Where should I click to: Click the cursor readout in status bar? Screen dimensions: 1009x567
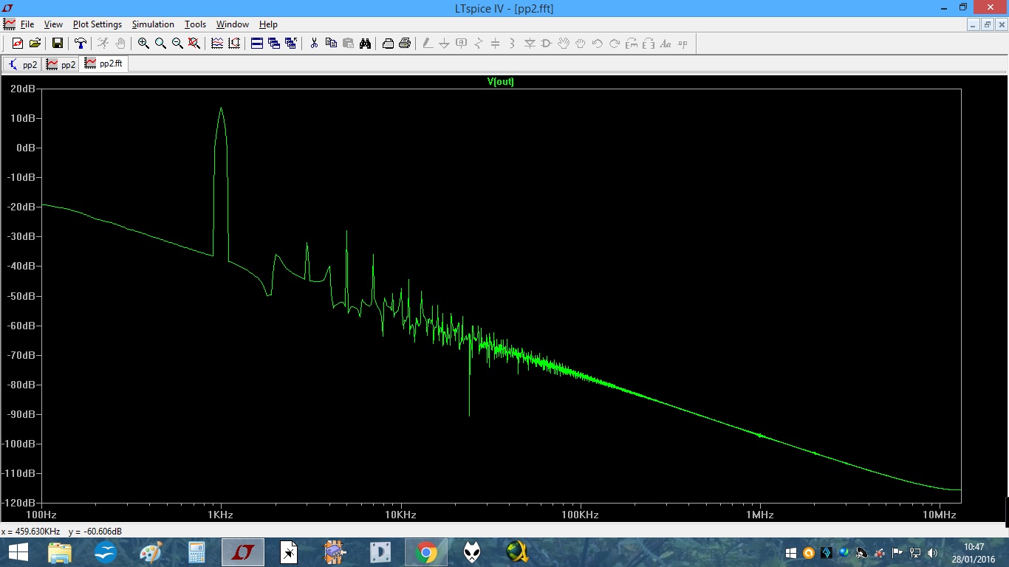[x=62, y=532]
